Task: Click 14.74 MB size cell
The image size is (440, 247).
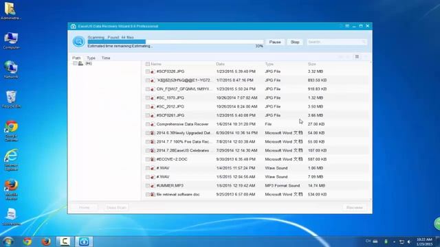Action: point(316,186)
